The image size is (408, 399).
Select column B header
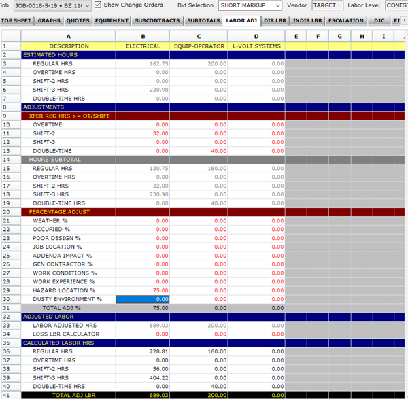click(x=143, y=36)
